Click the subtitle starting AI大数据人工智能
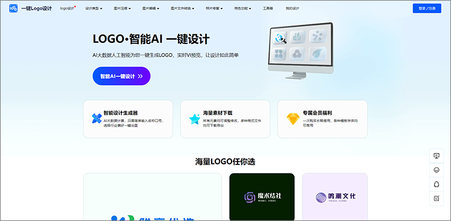 click(165, 55)
